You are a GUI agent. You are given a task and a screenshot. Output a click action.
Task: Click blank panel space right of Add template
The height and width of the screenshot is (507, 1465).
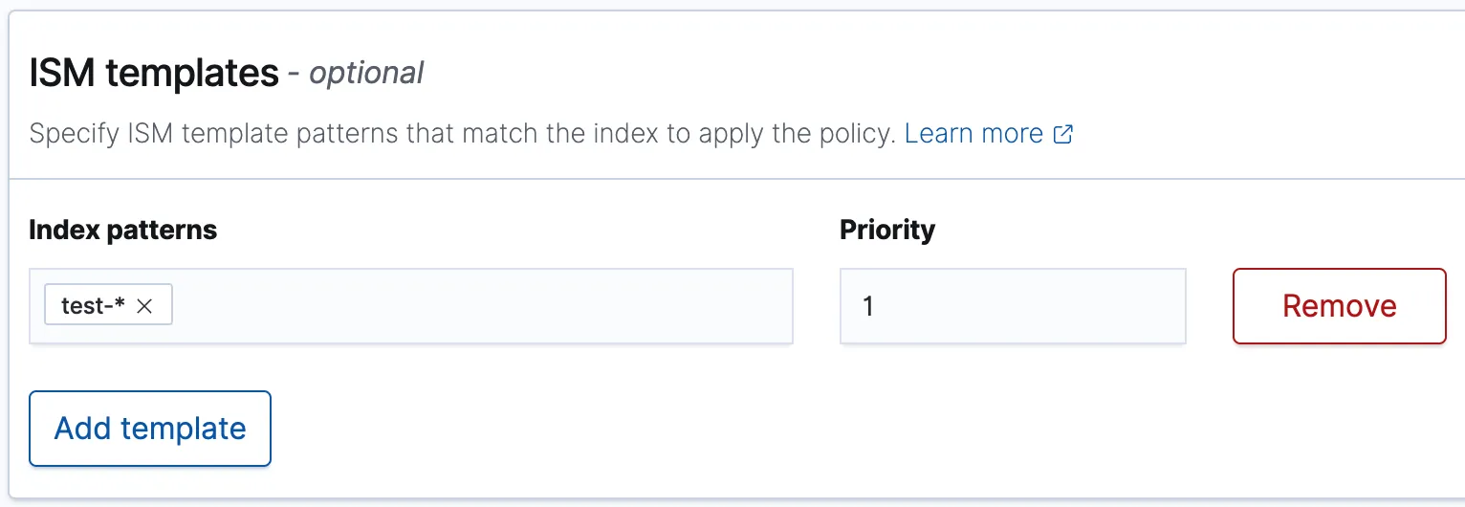pos(765,429)
